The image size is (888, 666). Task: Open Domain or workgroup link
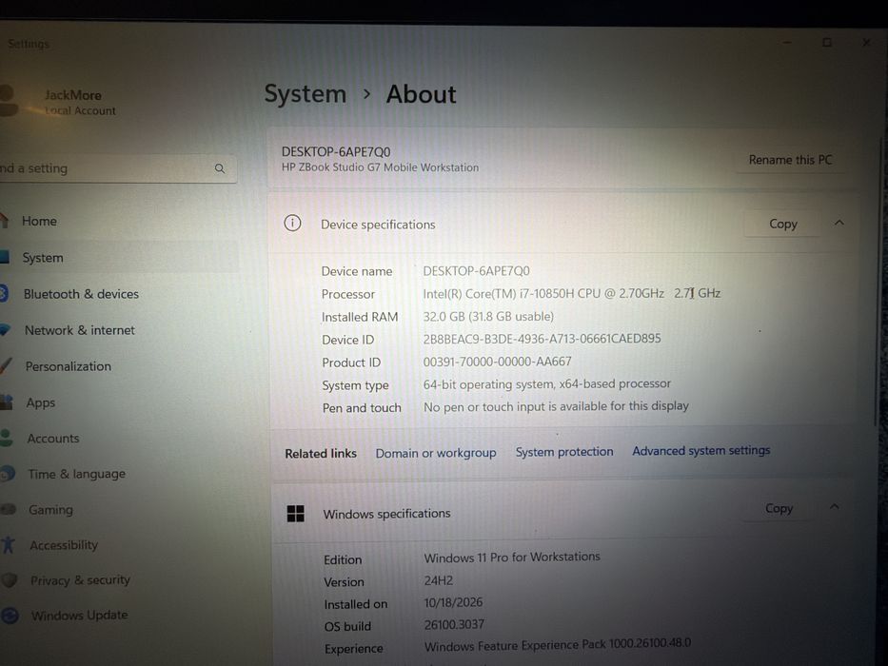(x=436, y=453)
